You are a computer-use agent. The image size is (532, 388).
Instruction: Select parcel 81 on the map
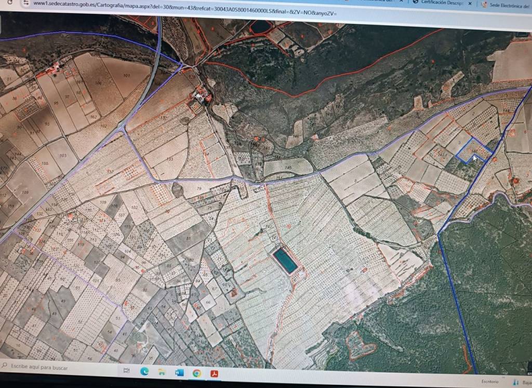pyautogui.click(x=187, y=238)
